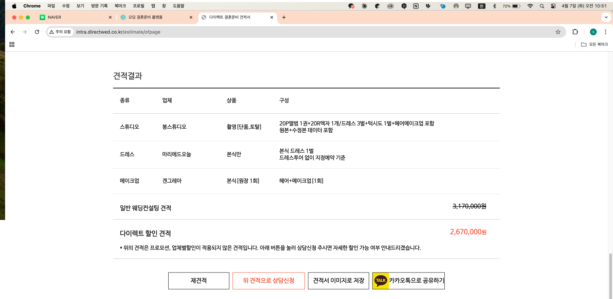Open the 보기 menu
613x299 pixels.
pyautogui.click(x=80, y=6)
